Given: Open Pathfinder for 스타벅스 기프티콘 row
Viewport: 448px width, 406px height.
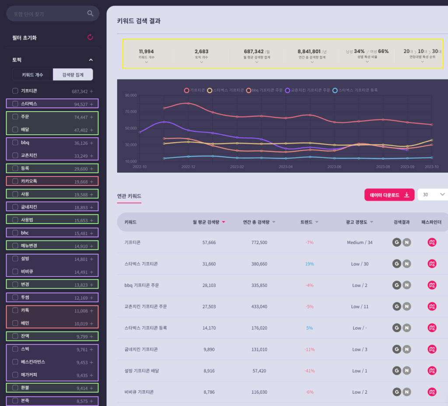Looking at the screenshot, I should [x=432, y=264].
